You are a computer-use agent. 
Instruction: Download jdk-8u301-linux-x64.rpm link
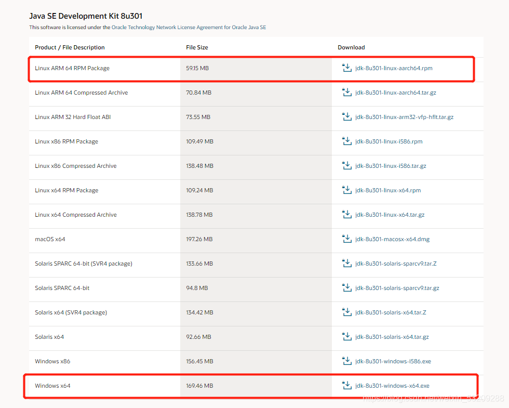[x=388, y=190]
